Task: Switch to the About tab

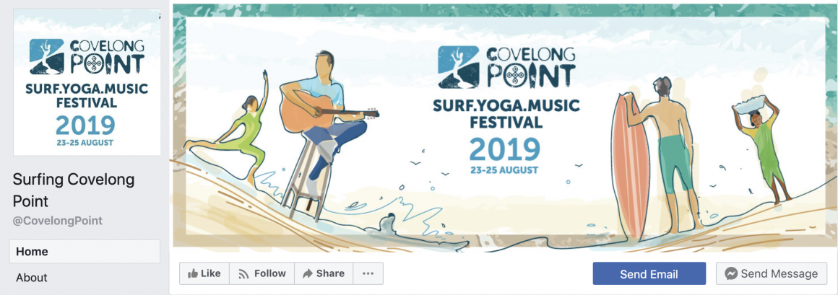Action: 32,278
